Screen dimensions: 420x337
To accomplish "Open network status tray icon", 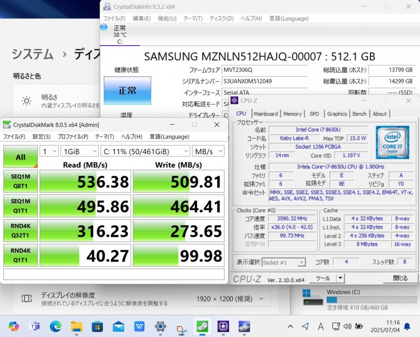I will click(336, 326).
